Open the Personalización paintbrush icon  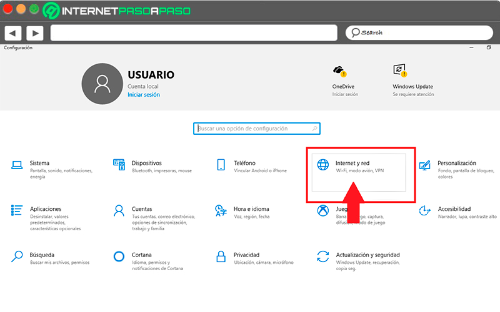425,165
